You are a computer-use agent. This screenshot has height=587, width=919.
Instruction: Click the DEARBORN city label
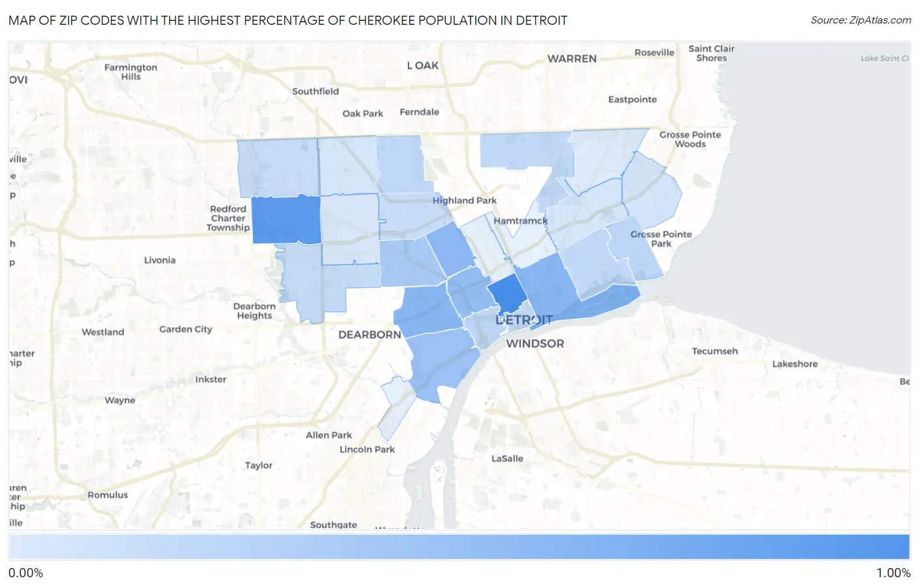[x=370, y=334]
